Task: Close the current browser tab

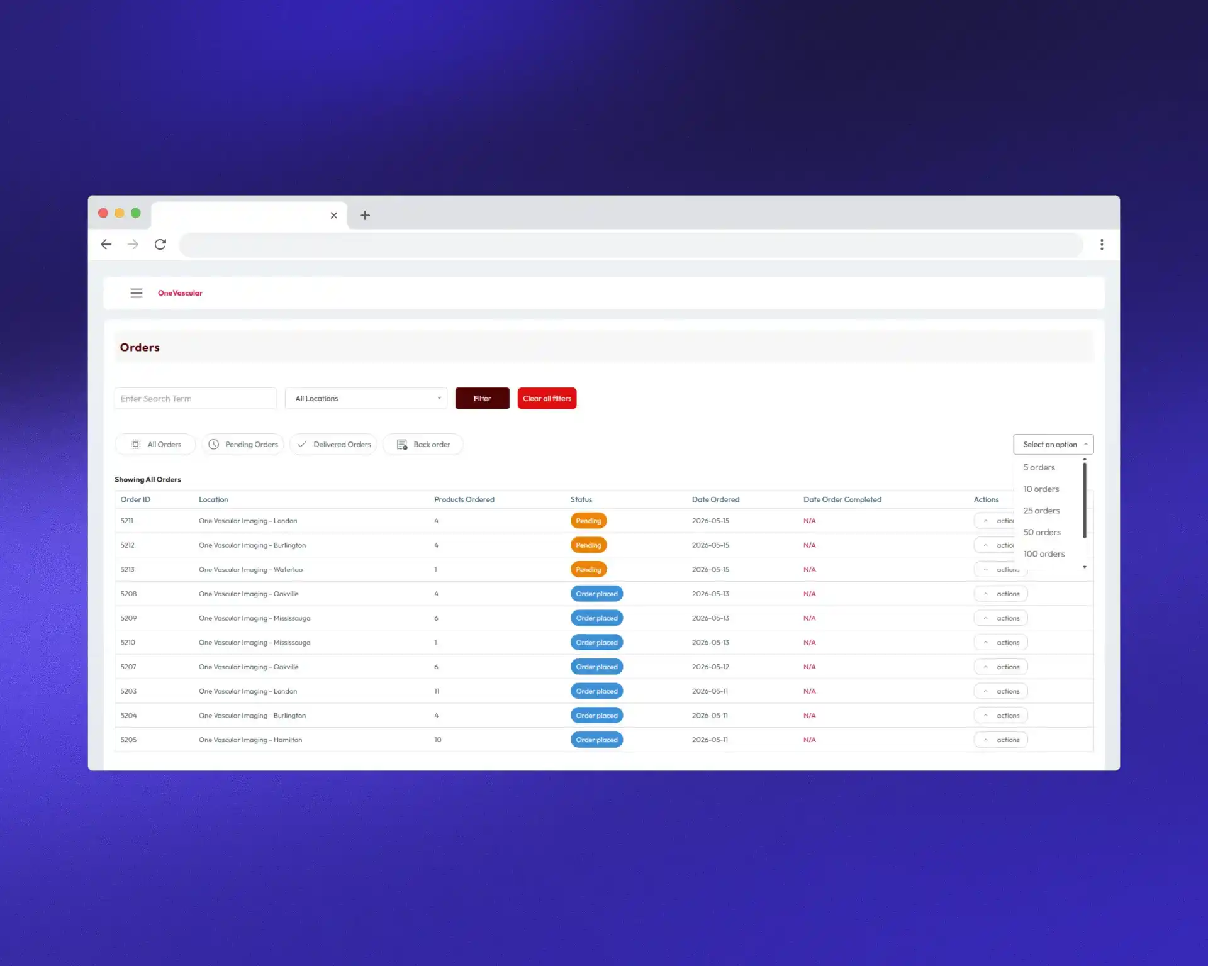Action: tap(334, 216)
